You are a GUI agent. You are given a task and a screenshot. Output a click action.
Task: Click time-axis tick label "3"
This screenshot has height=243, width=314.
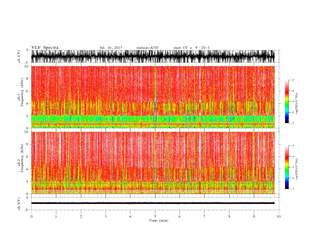[x=105, y=216]
